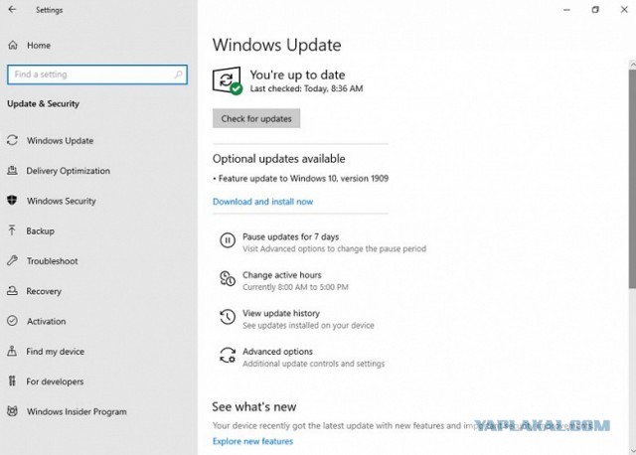Click the Windows Update sync arrows sidebar icon

[12, 140]
